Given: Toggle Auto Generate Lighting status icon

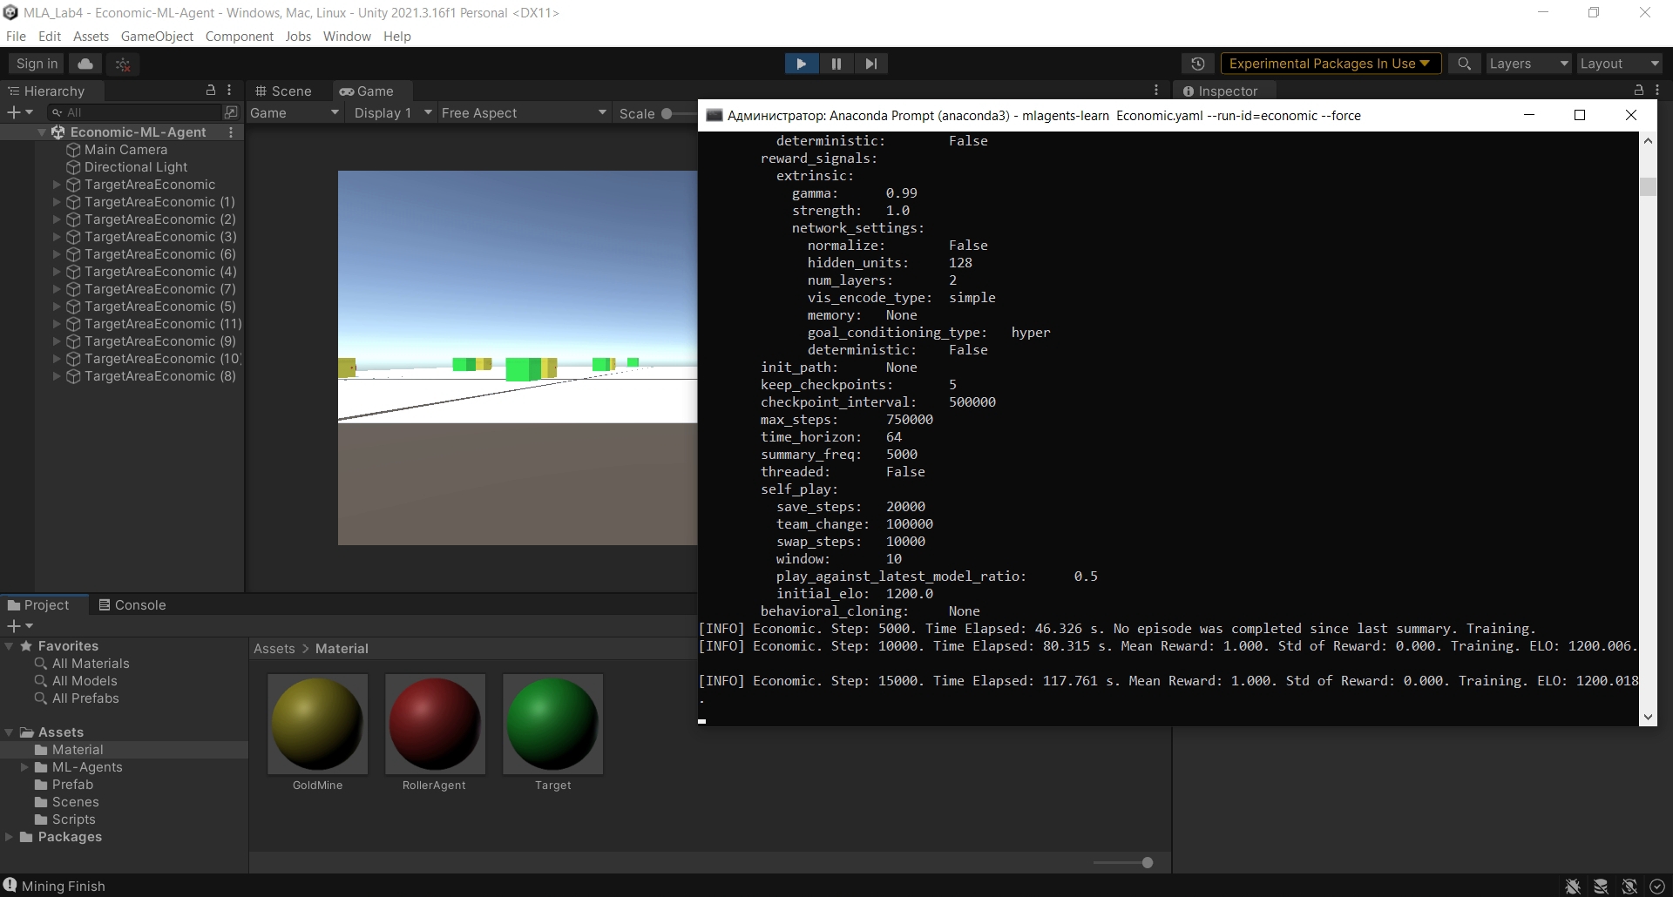Looking at the screenshot, I should (1629, 887).
